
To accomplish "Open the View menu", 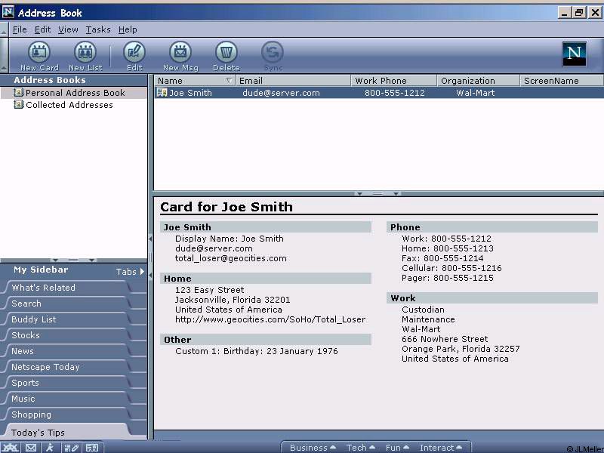I will pyautogui.click(x=68, y=29).
